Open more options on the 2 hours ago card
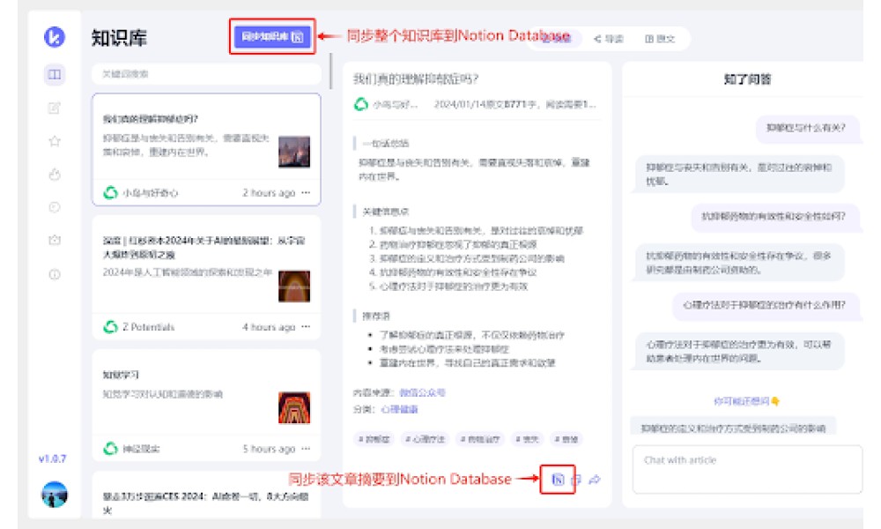Screen dimensions: 881x529 (306, 193)
